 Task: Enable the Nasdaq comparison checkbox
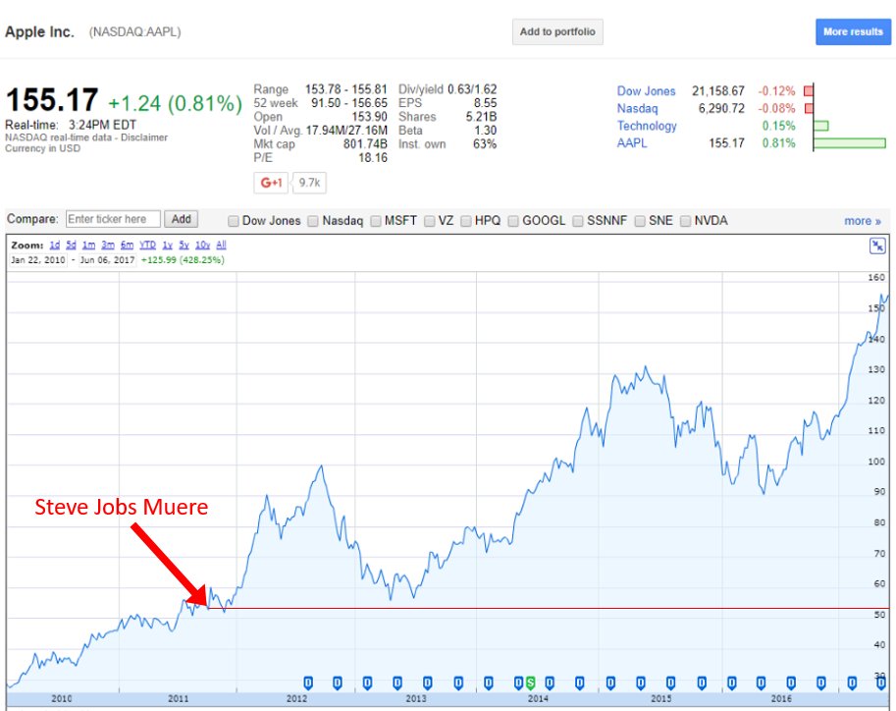313,221
